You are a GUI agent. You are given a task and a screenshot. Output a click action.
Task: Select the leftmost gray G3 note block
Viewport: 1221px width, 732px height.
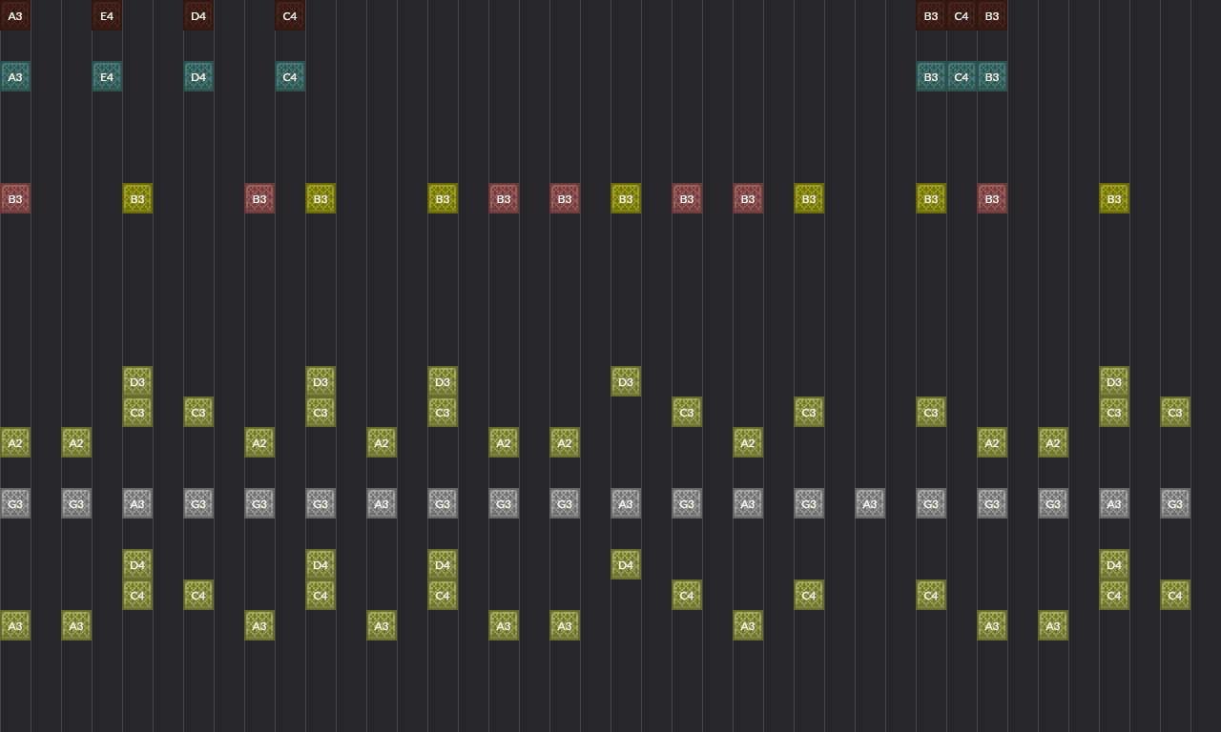[15, 503]
